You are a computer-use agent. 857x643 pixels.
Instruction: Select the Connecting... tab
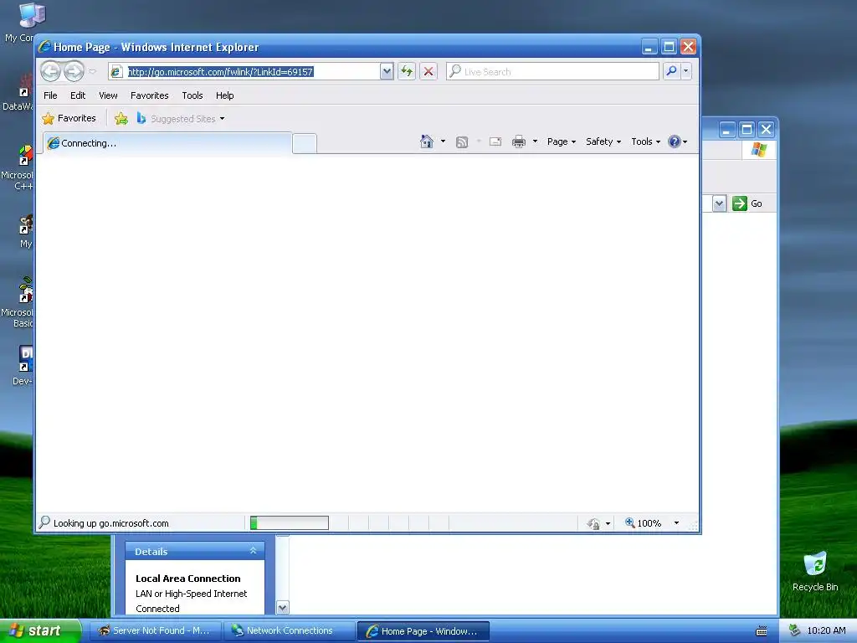[167, 143]
